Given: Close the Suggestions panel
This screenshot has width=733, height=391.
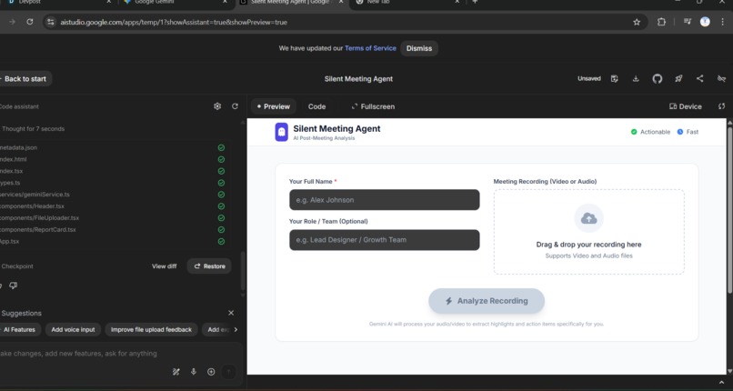Looking at the screenshot, I should [231, 313].
